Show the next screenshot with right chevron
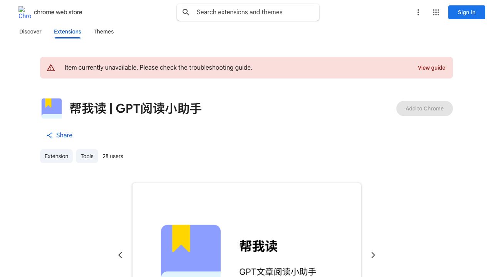 373,255
